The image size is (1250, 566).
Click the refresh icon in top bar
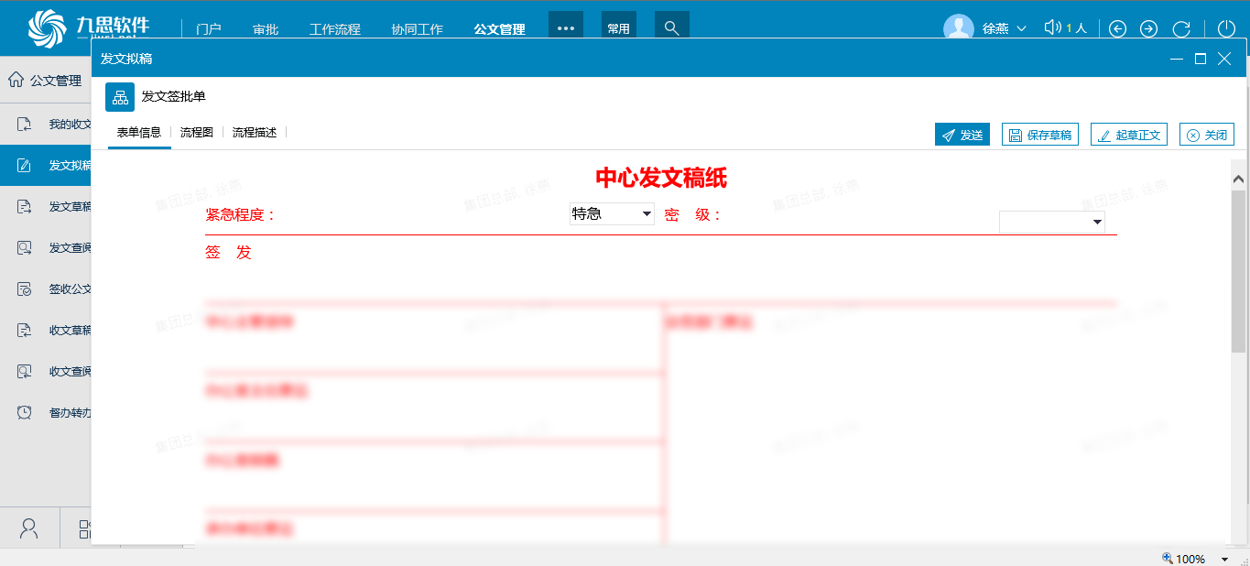click(x=1181, y=28)
